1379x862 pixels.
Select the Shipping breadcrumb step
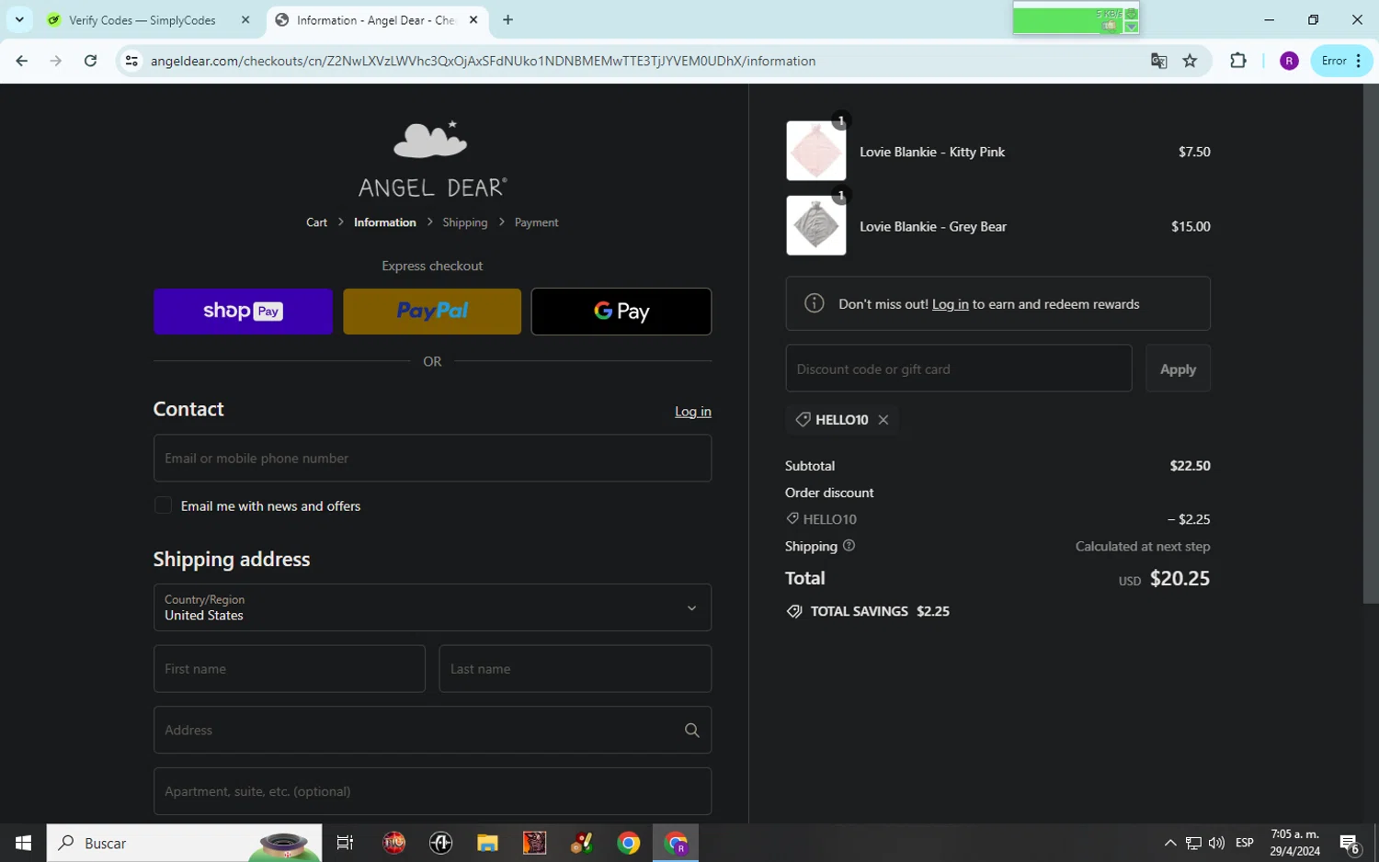[x=464, y=222]
